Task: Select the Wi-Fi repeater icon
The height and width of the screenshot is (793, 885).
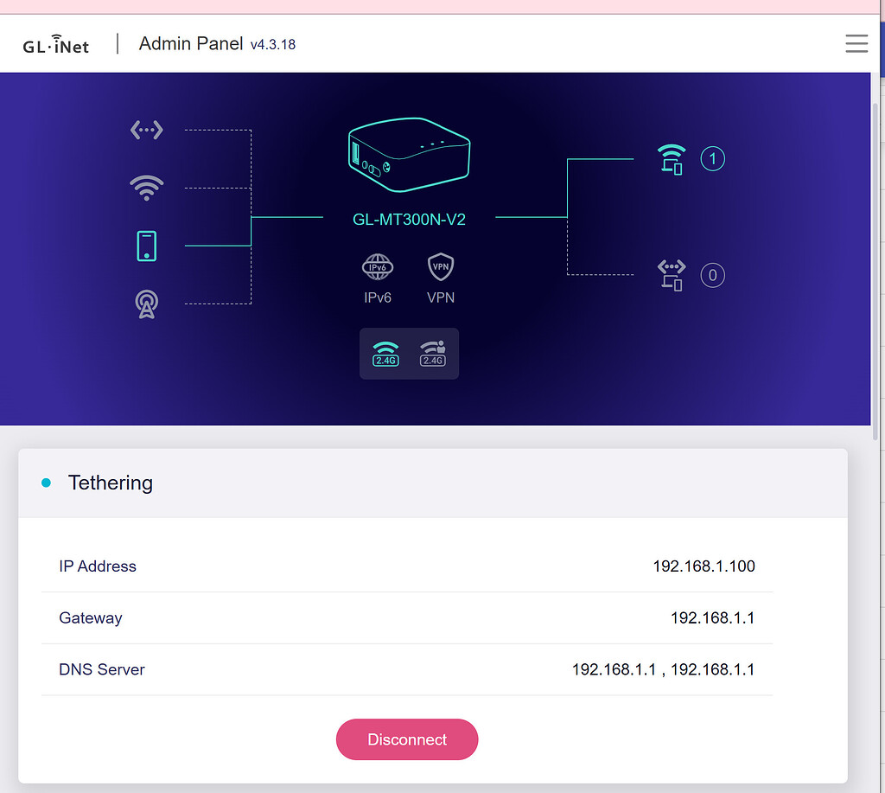Action: (146, 187)
